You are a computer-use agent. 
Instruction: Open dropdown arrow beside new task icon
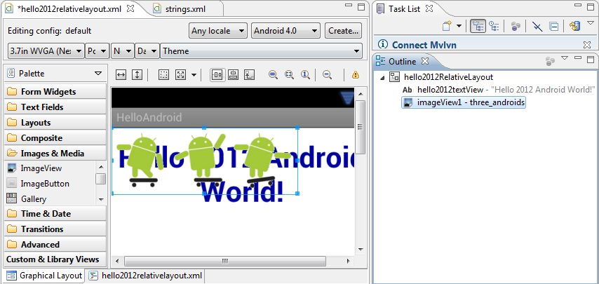(x=459, y=26)
